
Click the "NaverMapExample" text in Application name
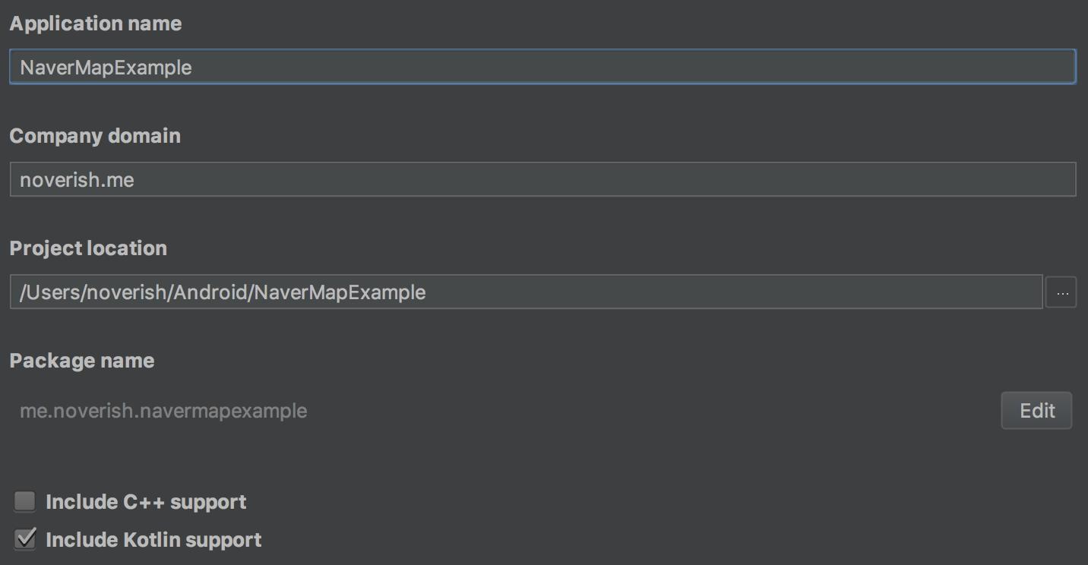(106, 68)
